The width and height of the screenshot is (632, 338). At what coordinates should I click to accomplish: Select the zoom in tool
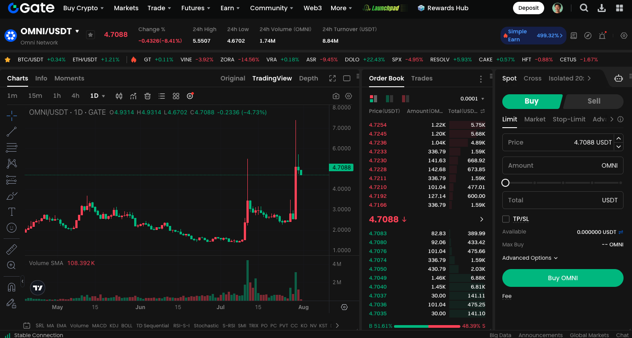12,266
